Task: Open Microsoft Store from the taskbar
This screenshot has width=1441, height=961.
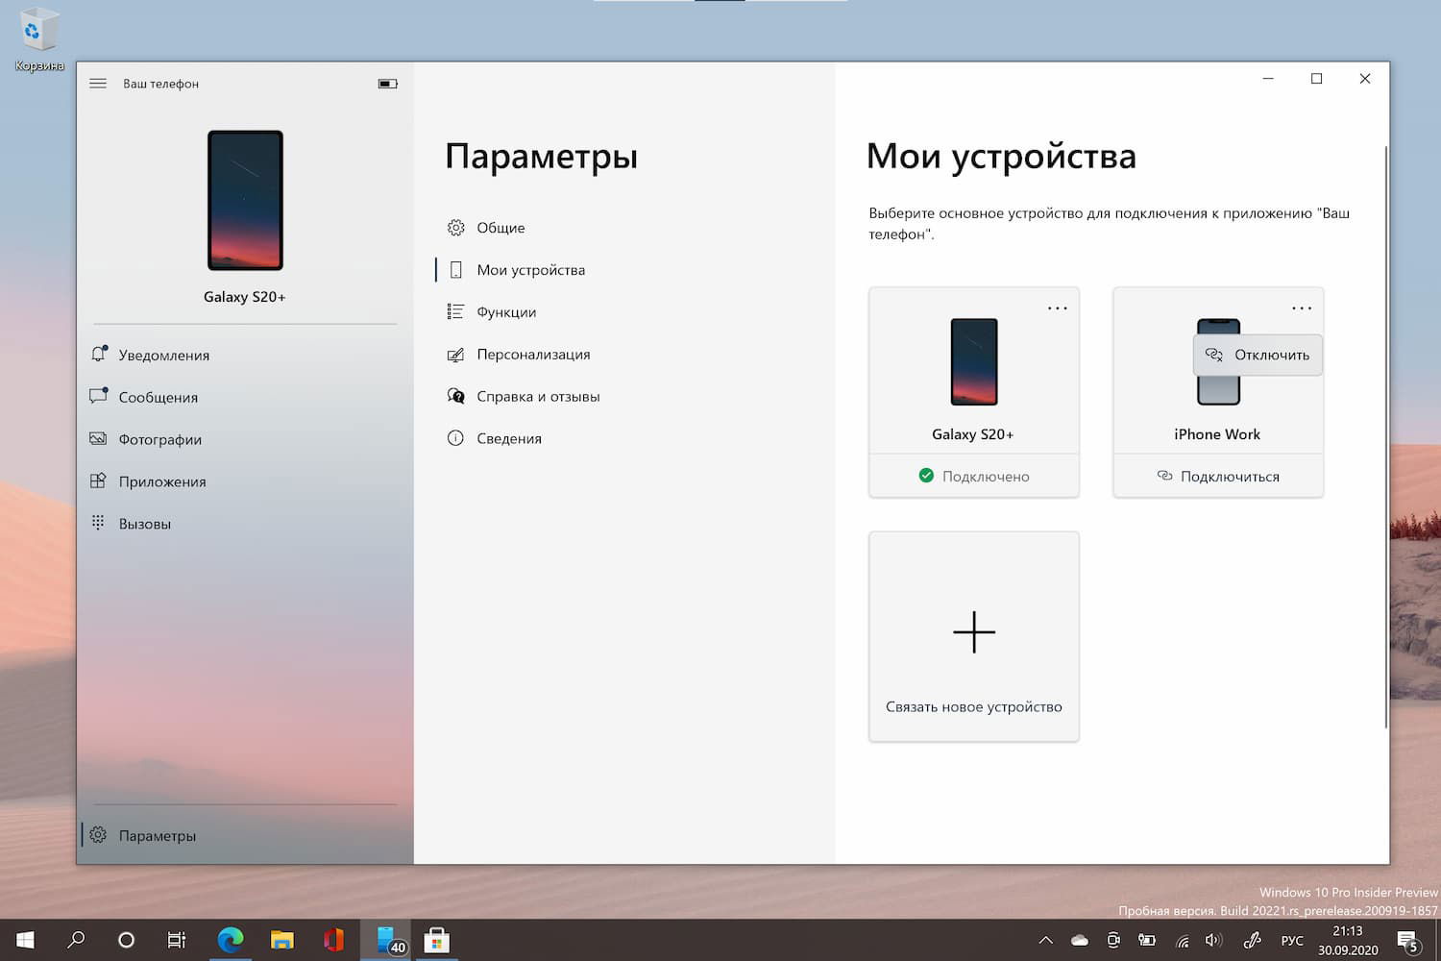Action: click(x=436, y=939)
